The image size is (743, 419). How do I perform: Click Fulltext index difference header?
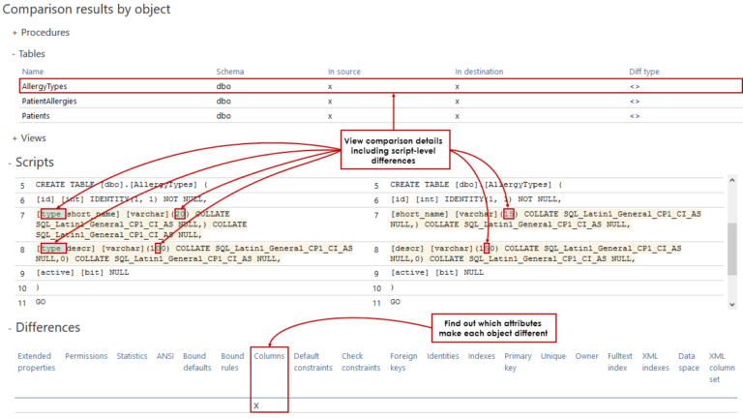pos(620,362)
